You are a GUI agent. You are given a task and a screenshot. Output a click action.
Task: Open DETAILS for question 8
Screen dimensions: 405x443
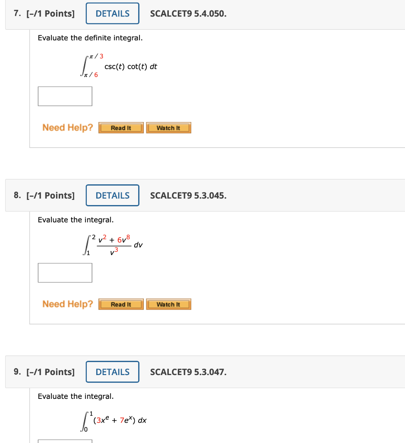(112, 196)
